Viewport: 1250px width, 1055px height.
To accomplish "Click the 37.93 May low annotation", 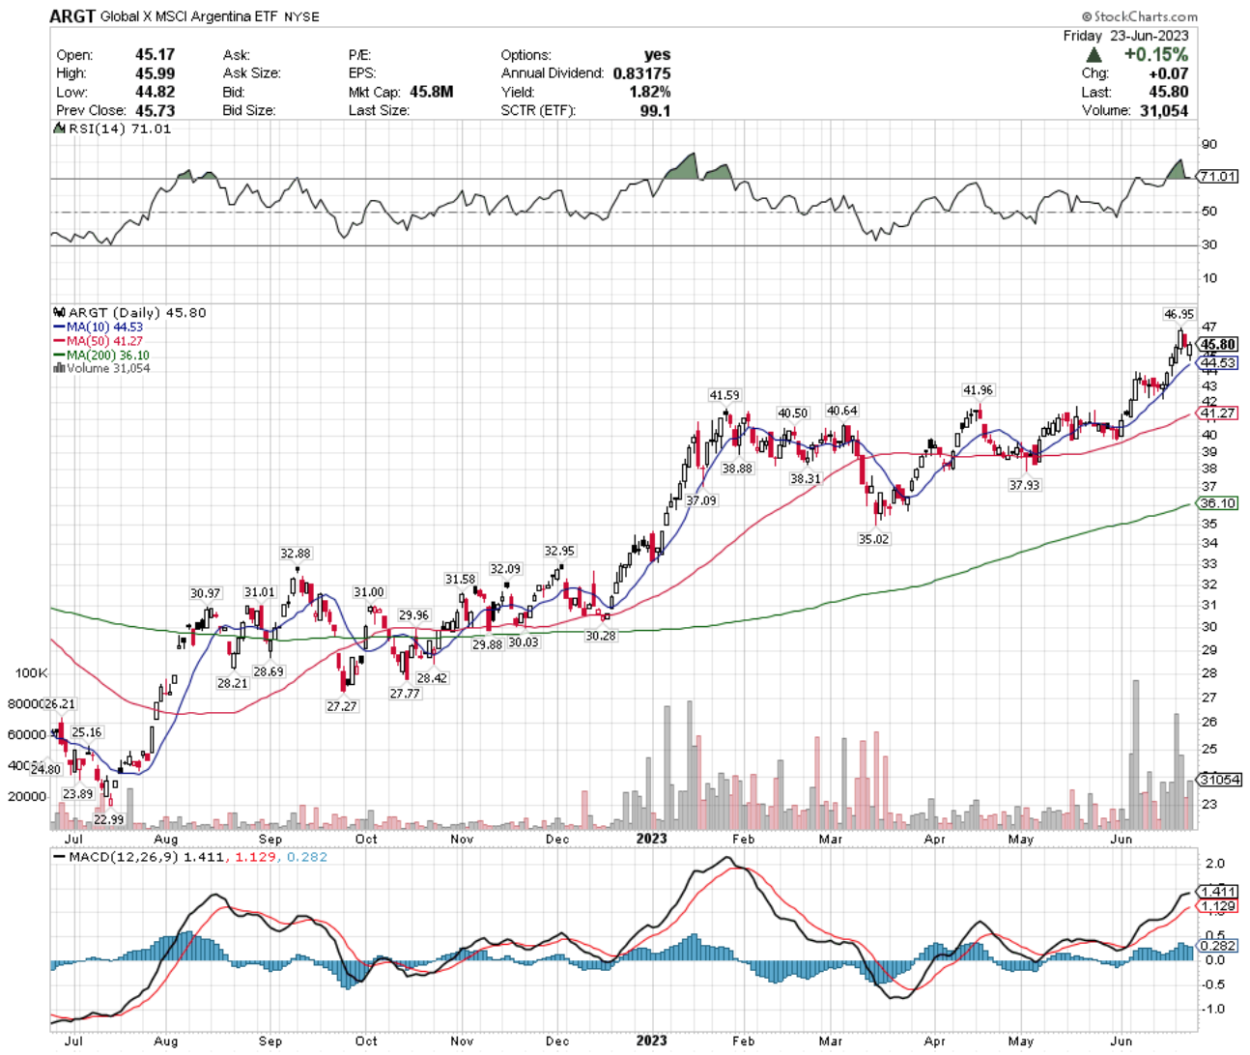I will pos(1024,485).
